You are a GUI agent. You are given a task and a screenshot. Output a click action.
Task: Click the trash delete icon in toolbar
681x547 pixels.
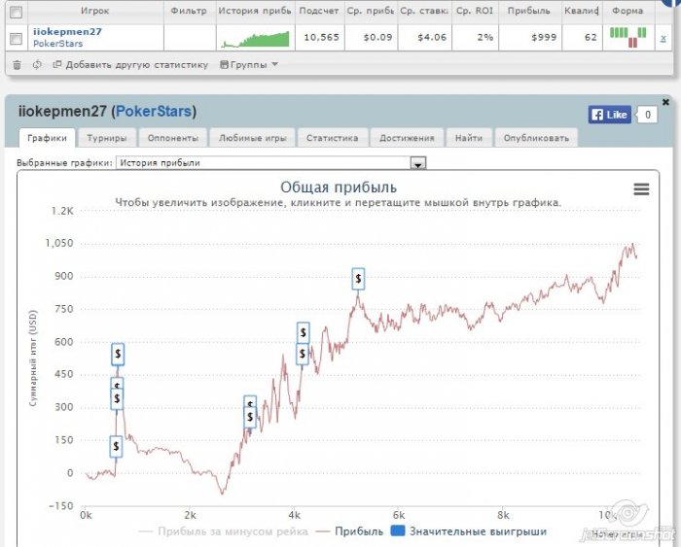click(17, 65)
